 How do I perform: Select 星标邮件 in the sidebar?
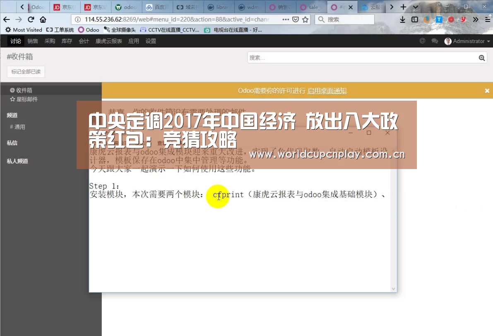coord(24,99)
